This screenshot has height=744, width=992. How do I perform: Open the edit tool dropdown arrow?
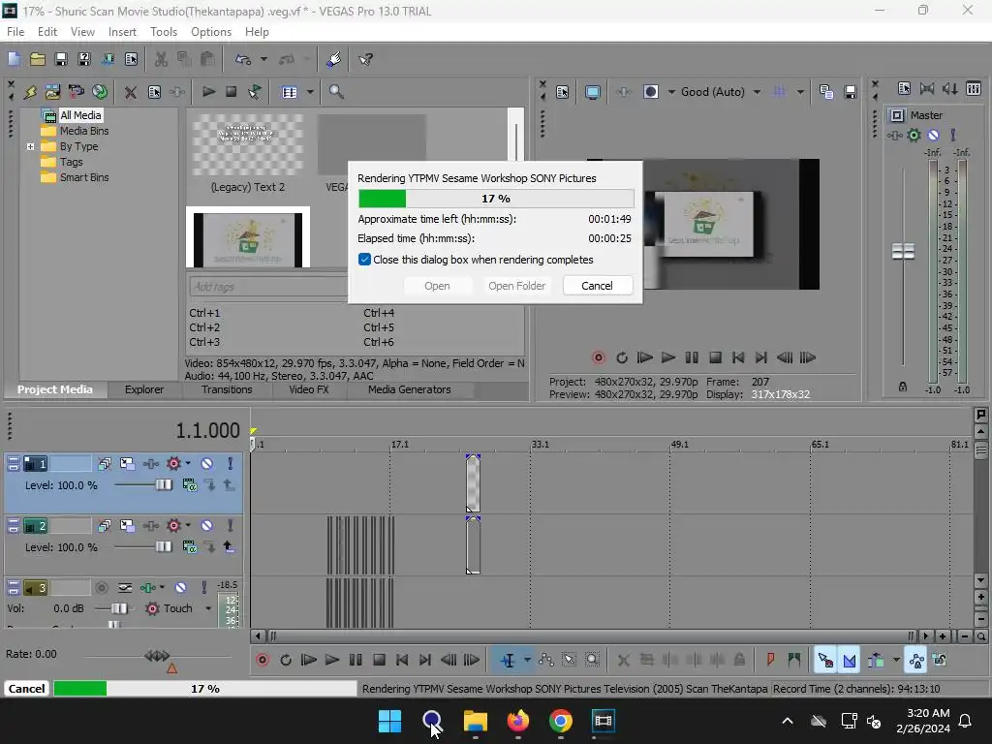pos(527,660)
